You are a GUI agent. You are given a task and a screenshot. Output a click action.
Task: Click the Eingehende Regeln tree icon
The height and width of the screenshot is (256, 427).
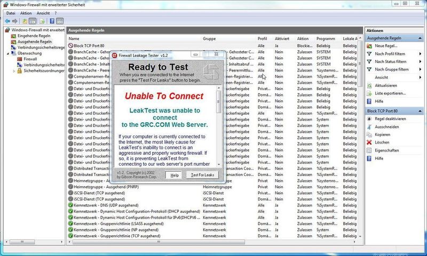click(13, 36)
